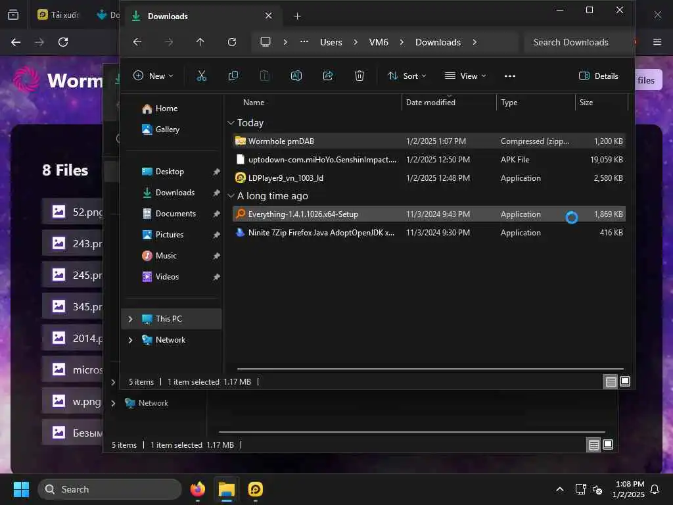The width and height of the screenshot is (673, 505).
Task: Expand chevron after Downloads in breadcrumb
Action: pos(475,42)
